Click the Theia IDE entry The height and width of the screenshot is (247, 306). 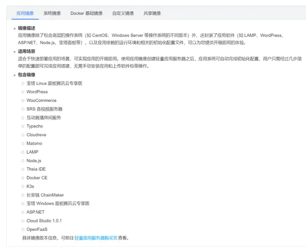[36, 169]
